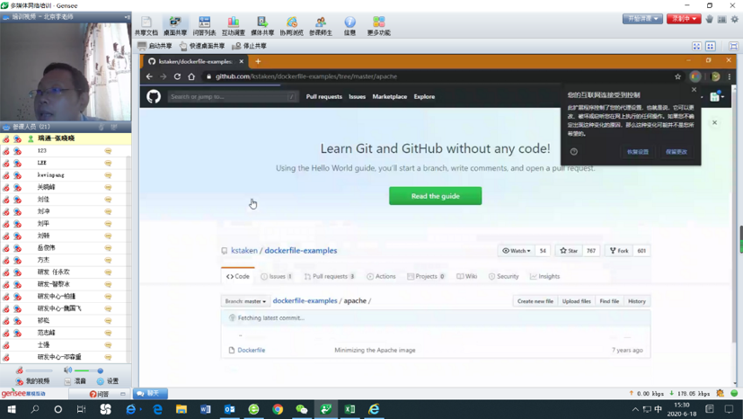The width and height of the screenshot is (743, 419).
Task: Open 设置 audio settings
Action: pos(108,381)
